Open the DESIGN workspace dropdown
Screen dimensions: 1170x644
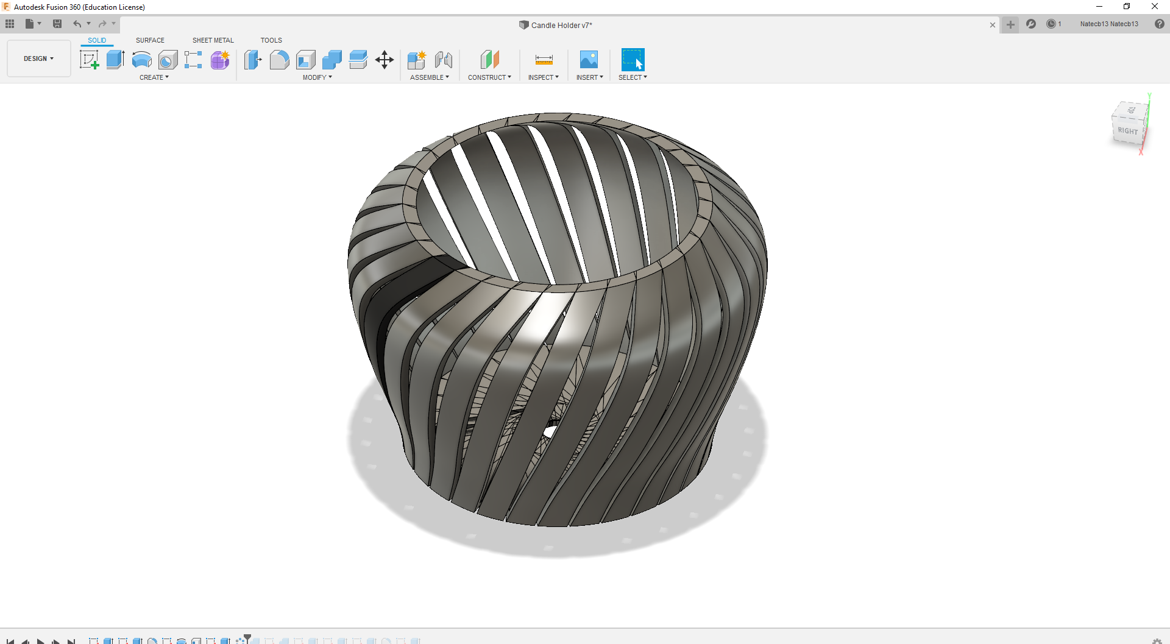click(39, 58)
